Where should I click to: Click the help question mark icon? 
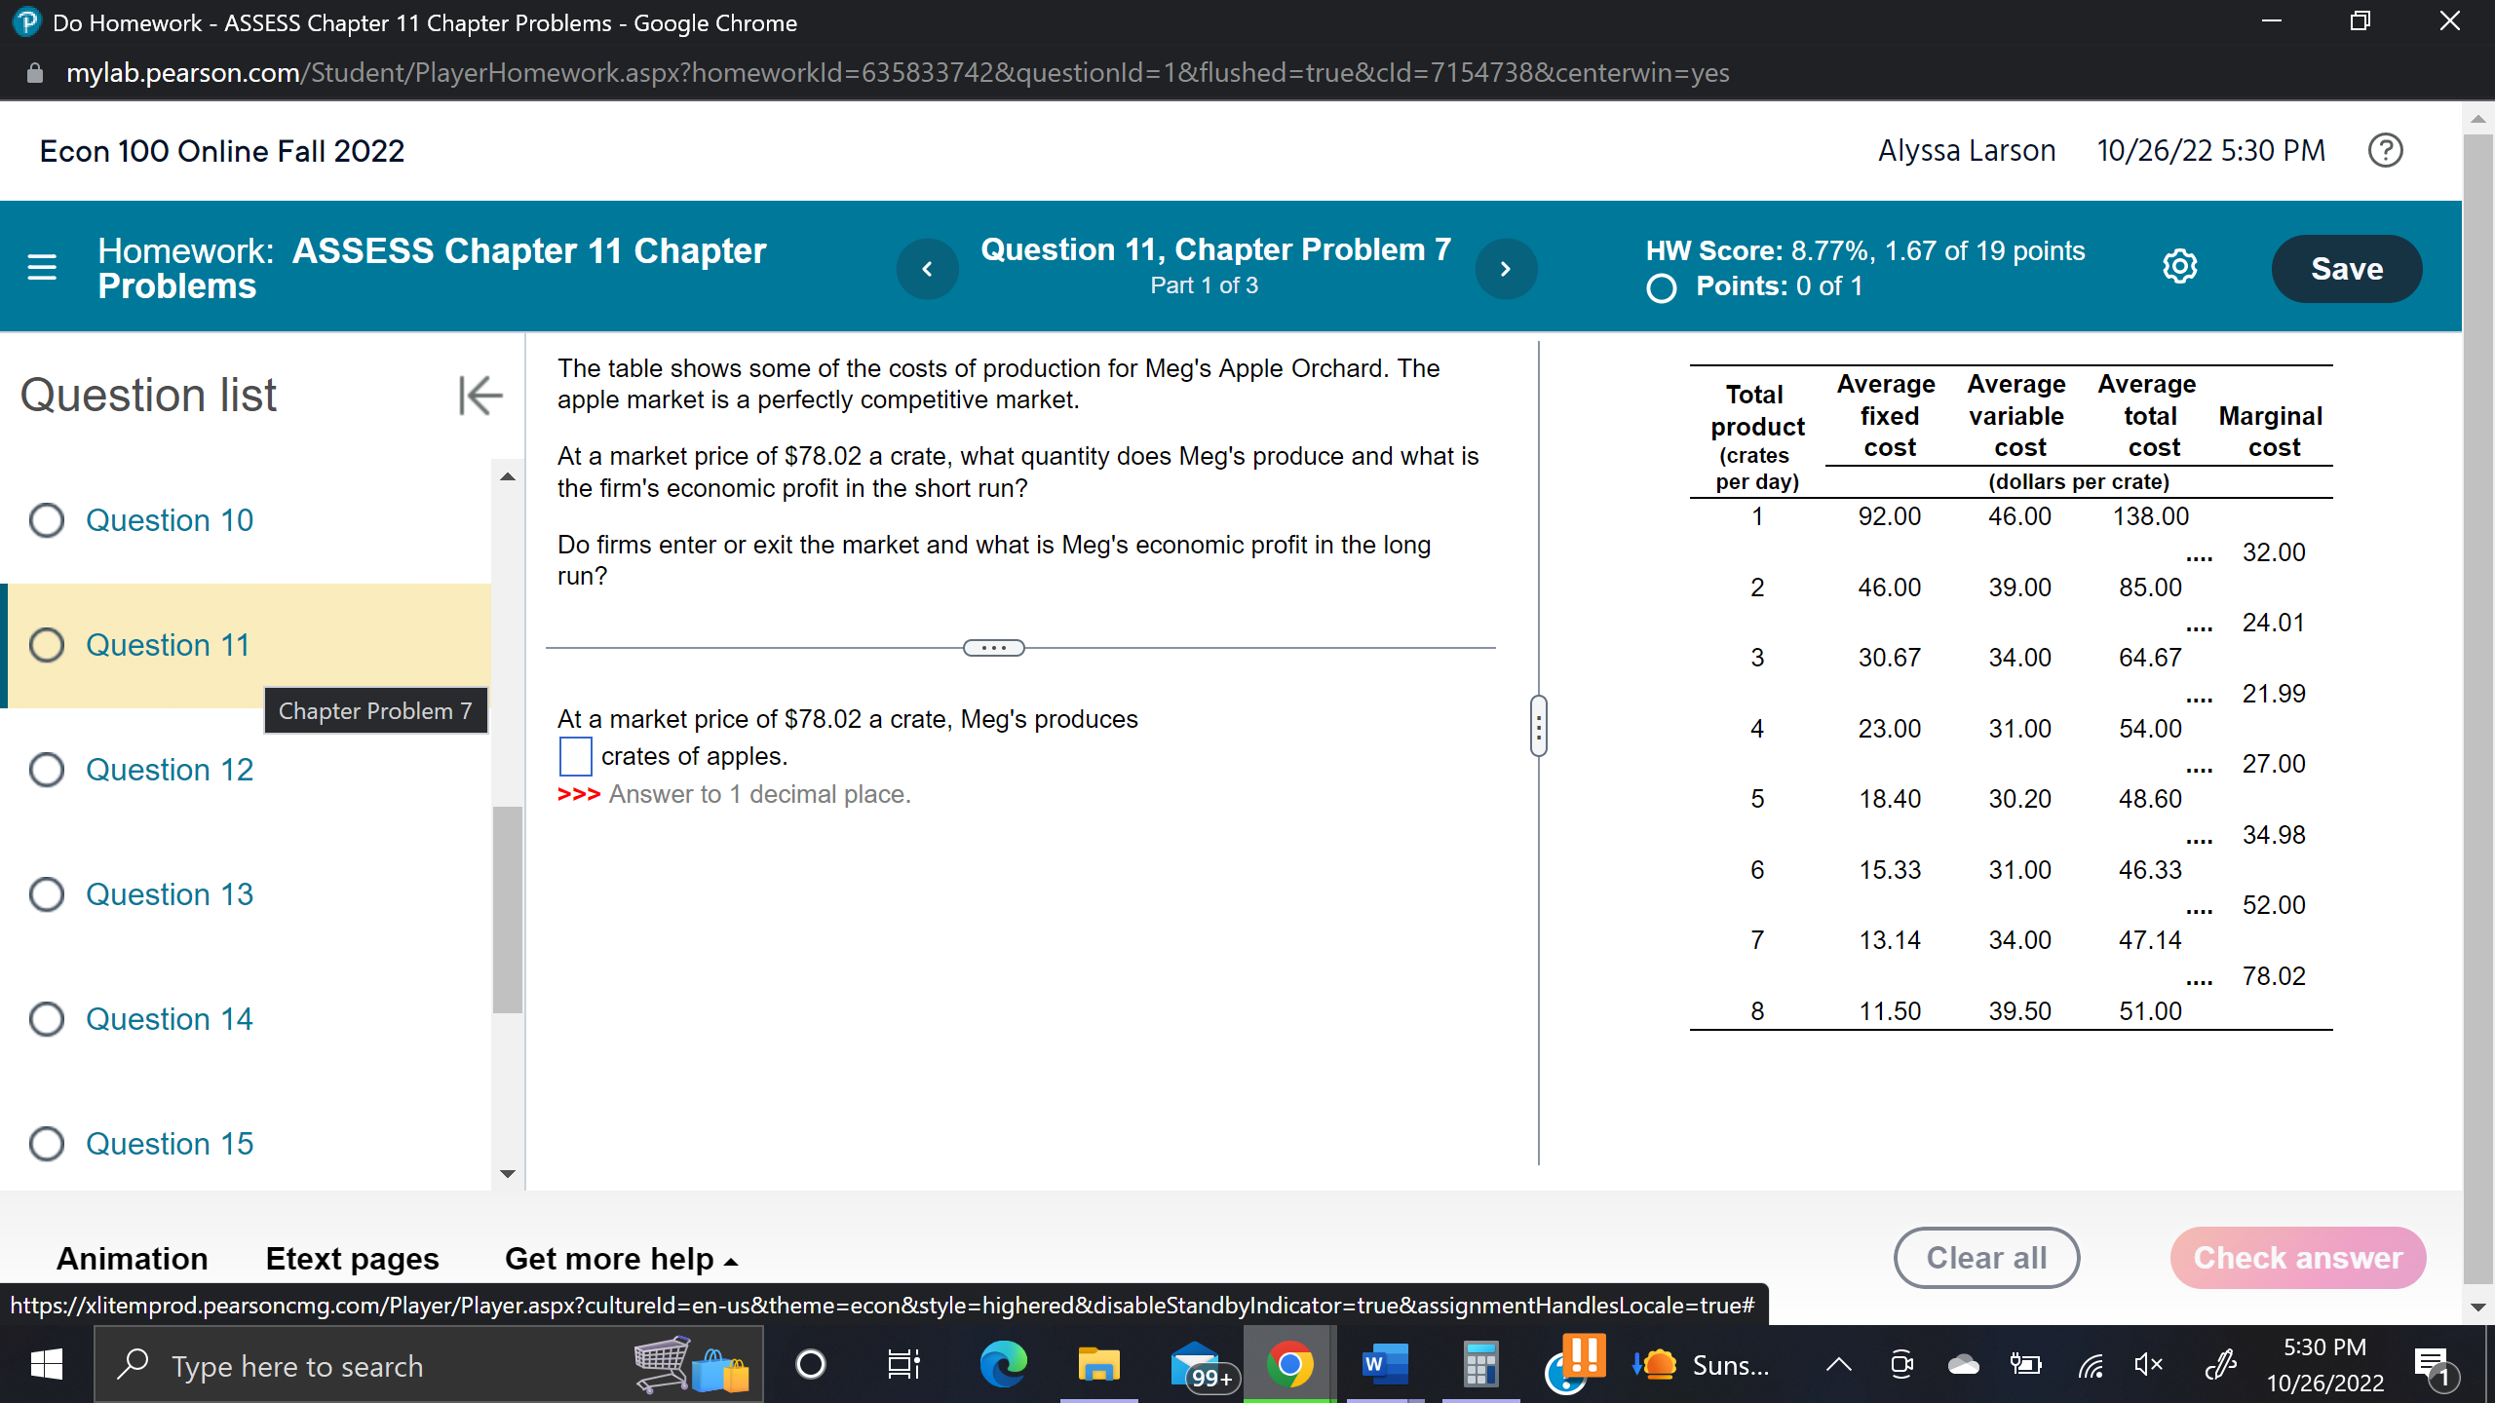[2385, 151]
